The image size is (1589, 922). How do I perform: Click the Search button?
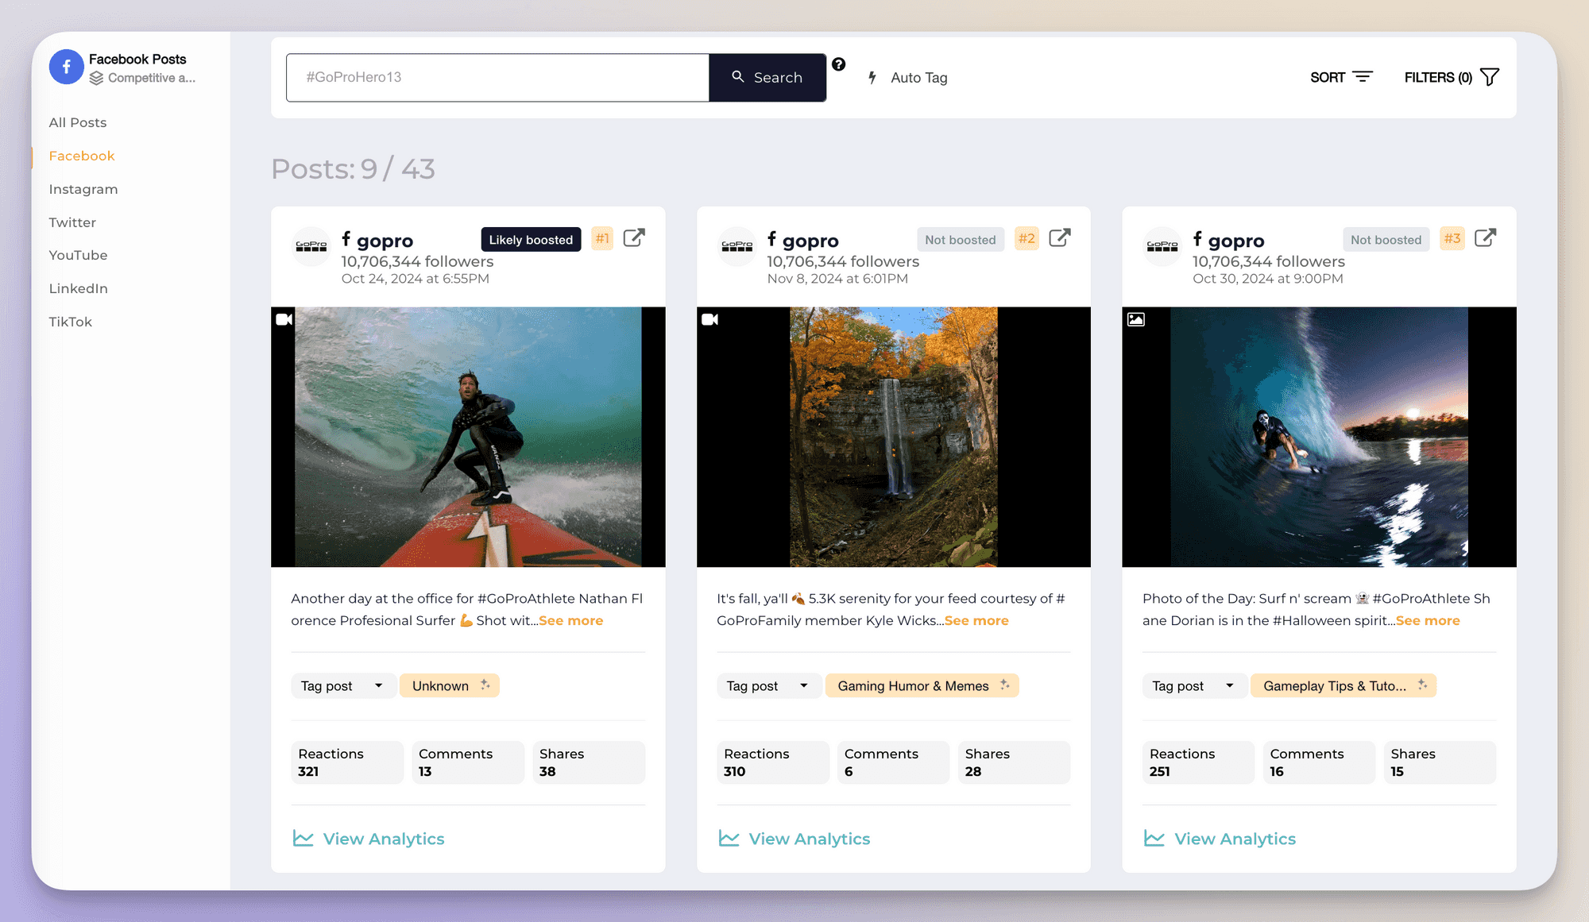point(767,77)
